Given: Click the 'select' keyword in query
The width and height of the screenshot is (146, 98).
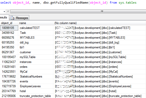Looking at the screenshot, I should [6, 3].
